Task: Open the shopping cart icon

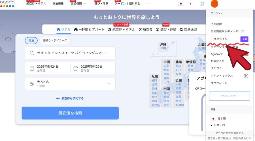Action: click(x=202, y=4)
